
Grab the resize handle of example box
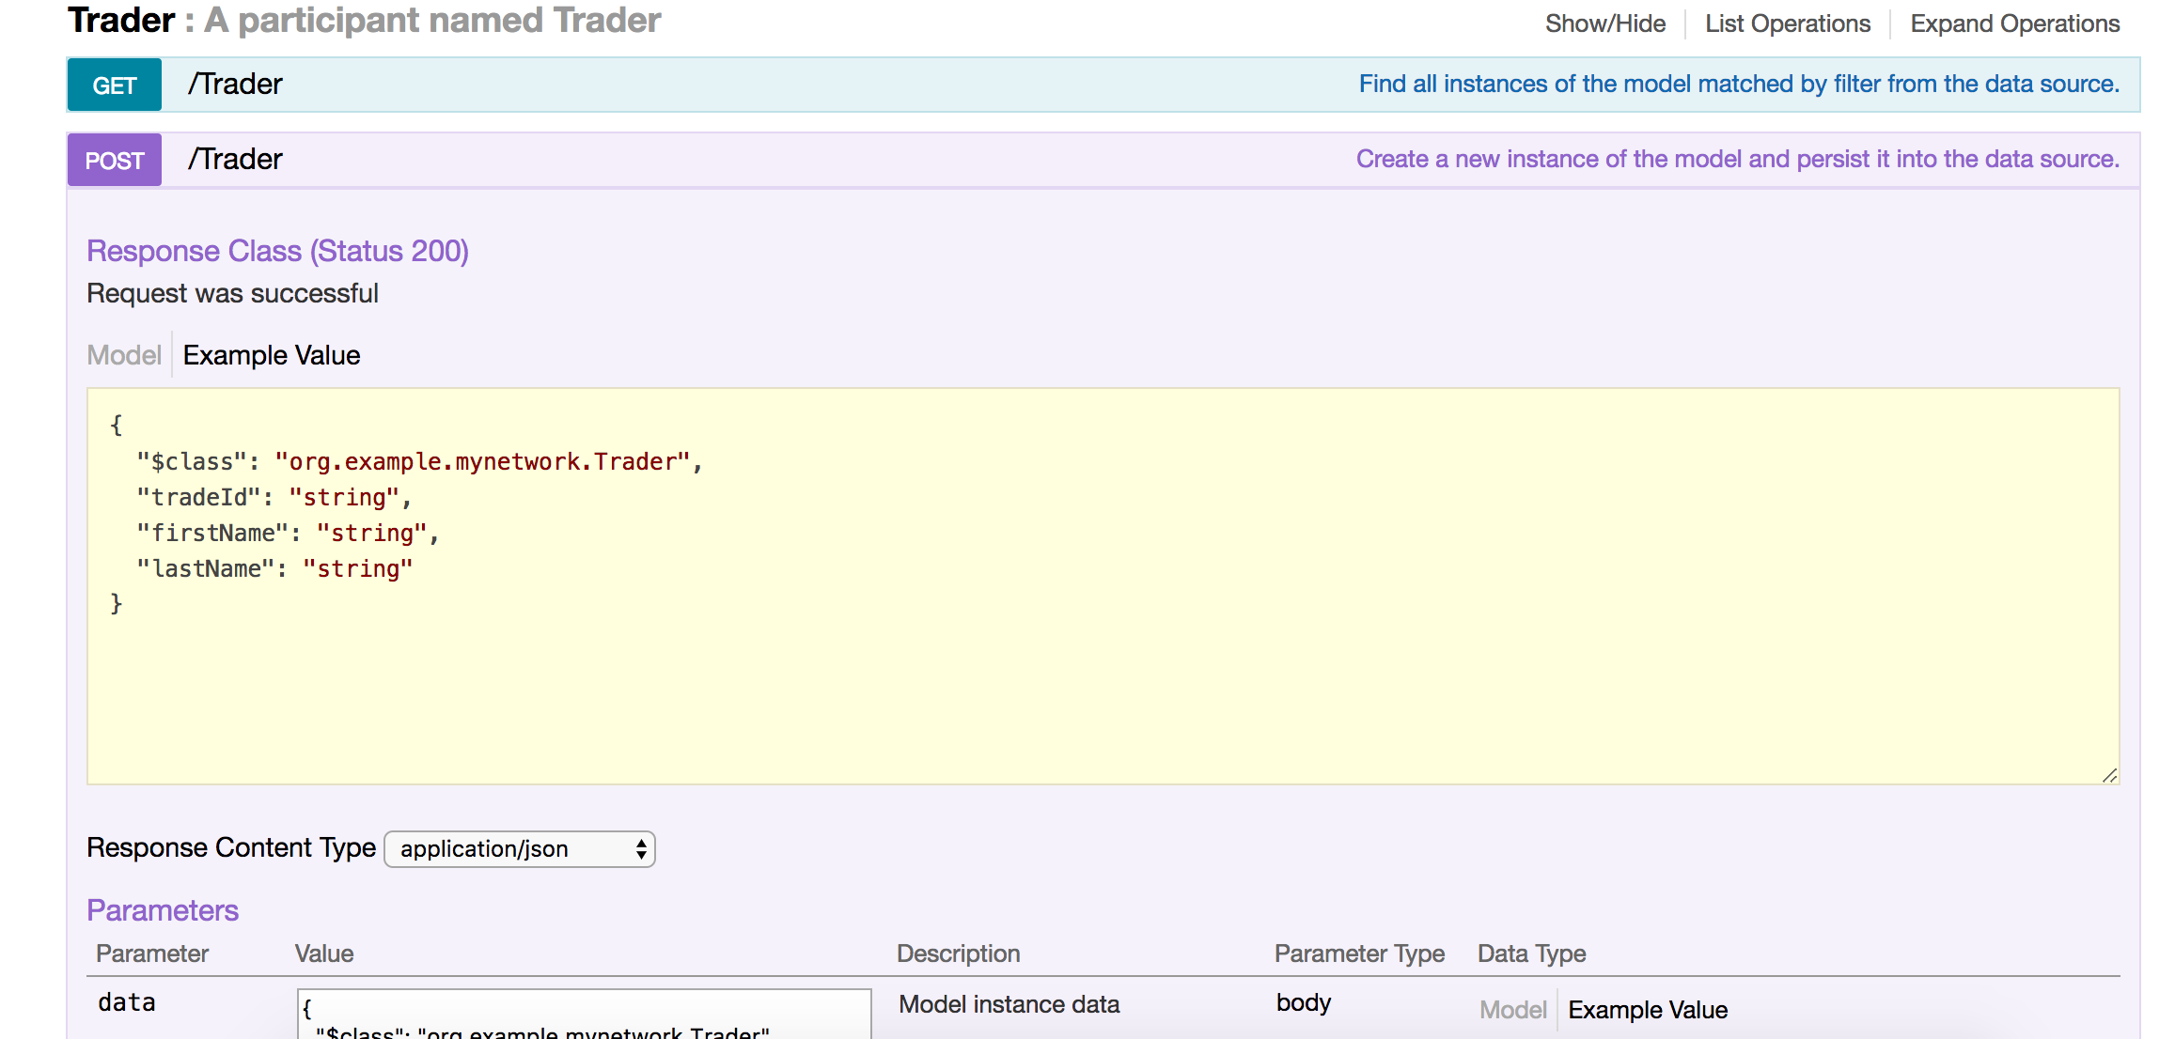2109,775
